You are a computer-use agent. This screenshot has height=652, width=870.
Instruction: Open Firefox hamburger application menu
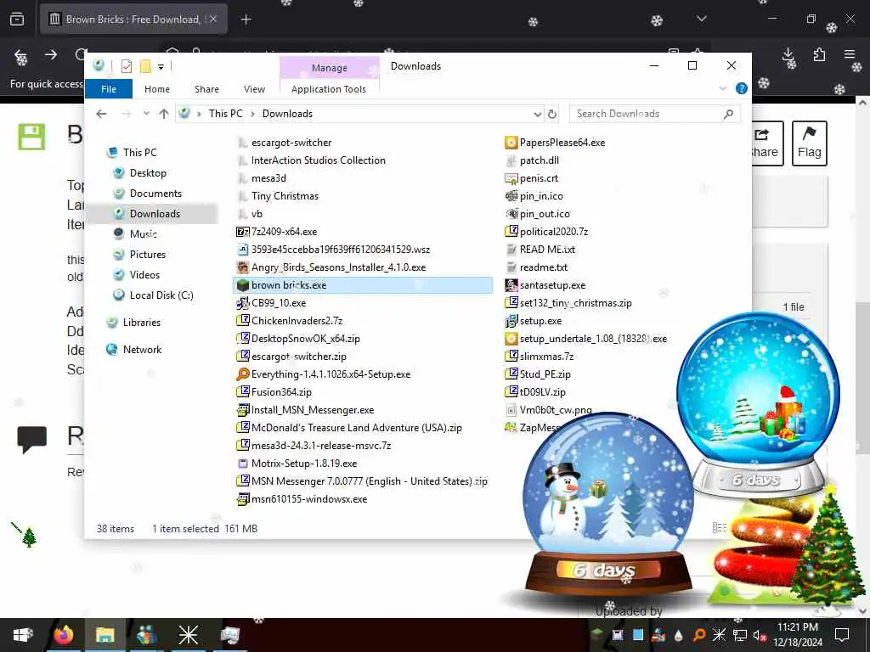(x=850, y=53)
